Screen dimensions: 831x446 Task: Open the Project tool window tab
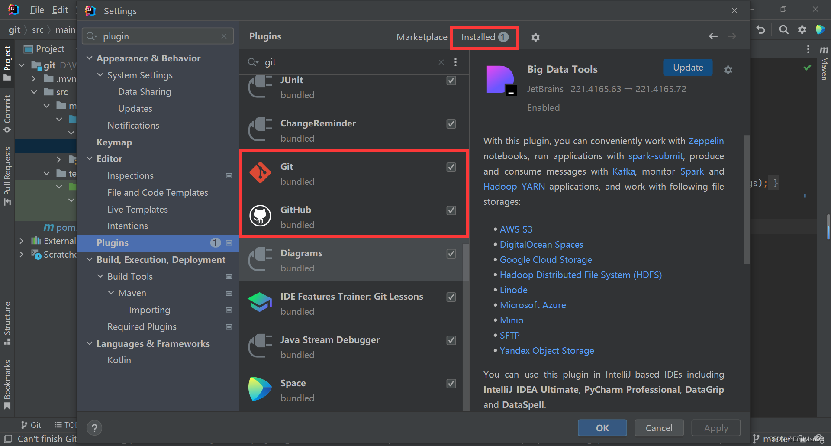[x=7, y=63]
